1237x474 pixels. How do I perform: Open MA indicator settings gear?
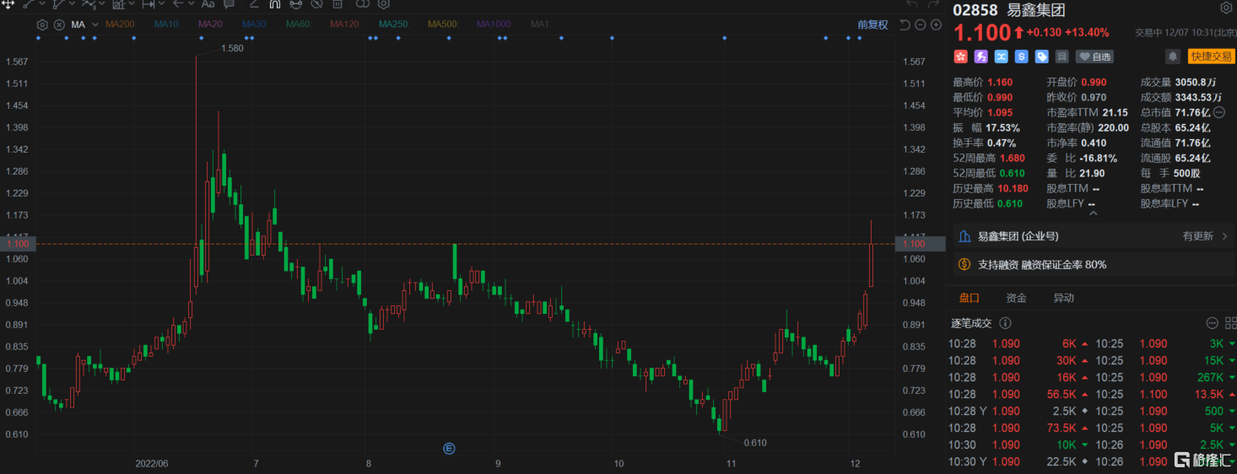point(42,24)
